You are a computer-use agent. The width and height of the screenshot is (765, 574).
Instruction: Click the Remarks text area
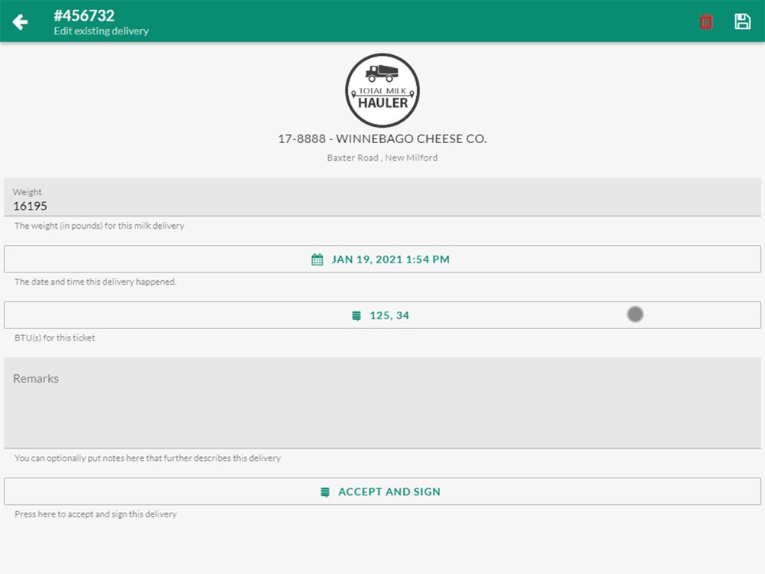point(382,403)
